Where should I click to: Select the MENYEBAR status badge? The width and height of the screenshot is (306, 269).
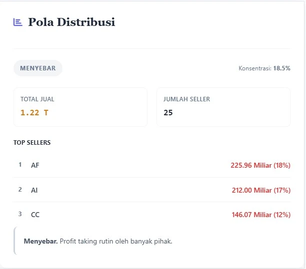(38, 68)
